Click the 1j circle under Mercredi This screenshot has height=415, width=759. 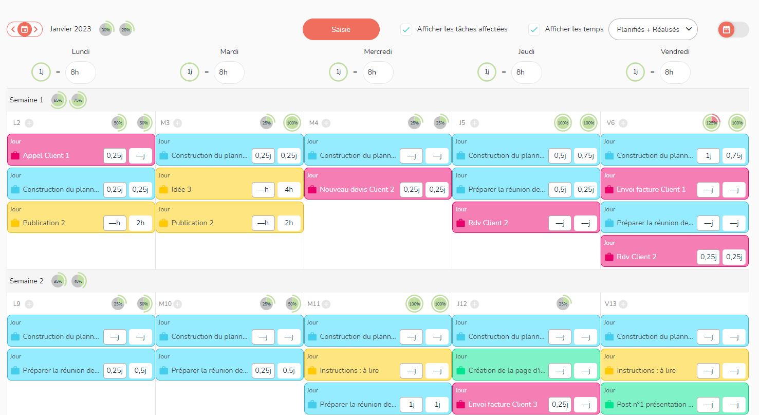pos(338,72)
